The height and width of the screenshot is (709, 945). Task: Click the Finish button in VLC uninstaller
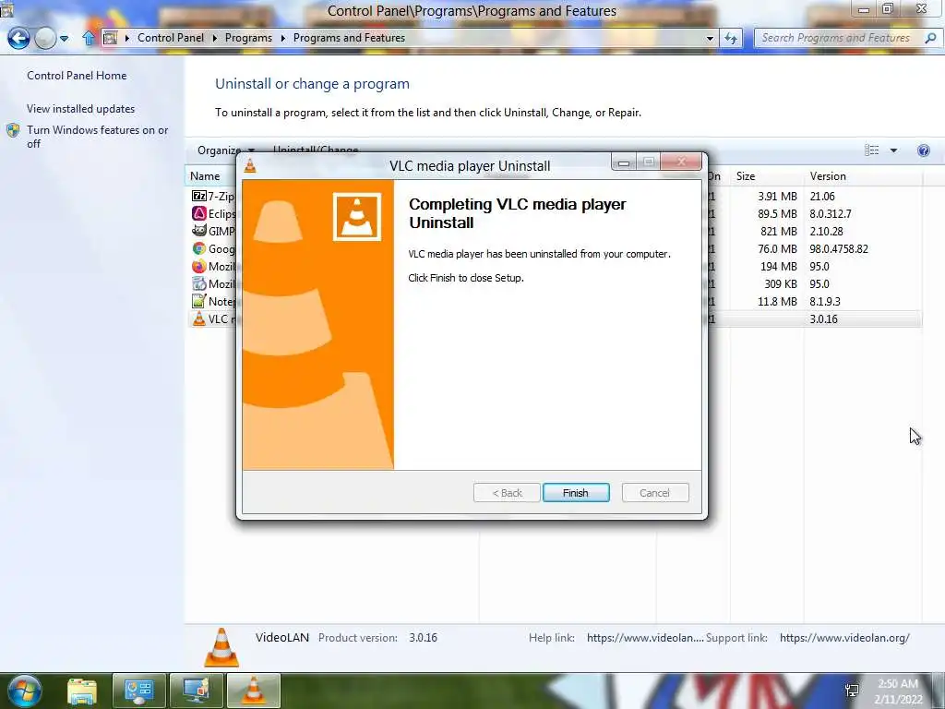click(576, 493)
